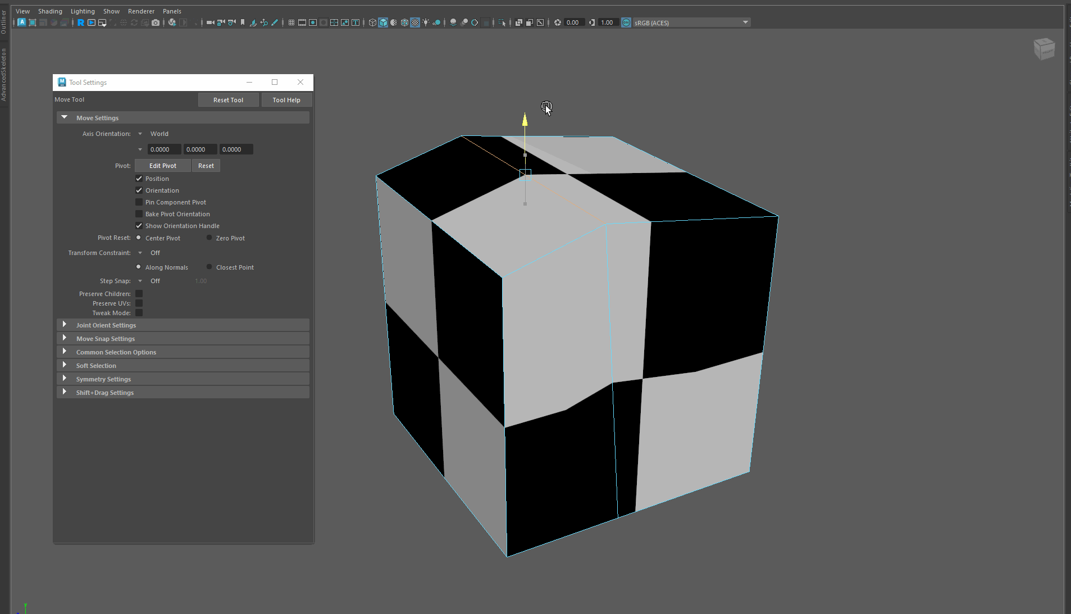Click the snapshot camera icon
1071x614 pixels.
[156, 22]
